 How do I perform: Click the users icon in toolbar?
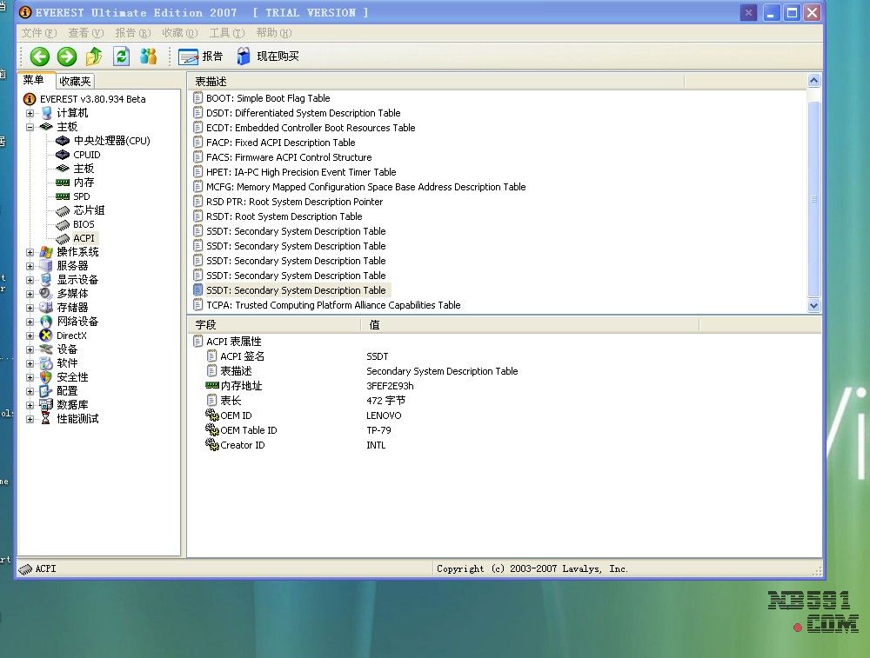point(149,56)
